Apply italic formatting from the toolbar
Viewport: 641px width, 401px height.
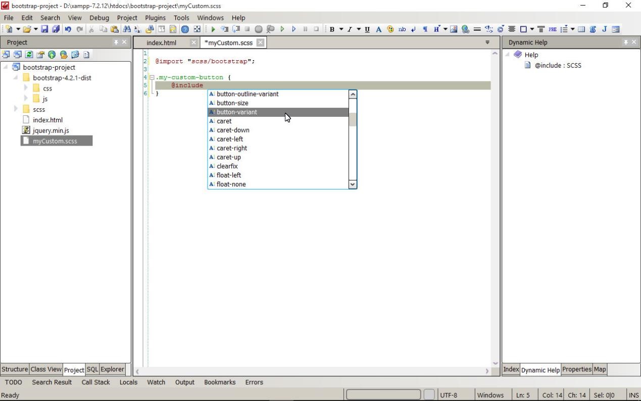point(349,29)
